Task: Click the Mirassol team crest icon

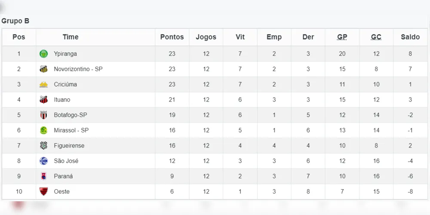Action: coord(43,130)
